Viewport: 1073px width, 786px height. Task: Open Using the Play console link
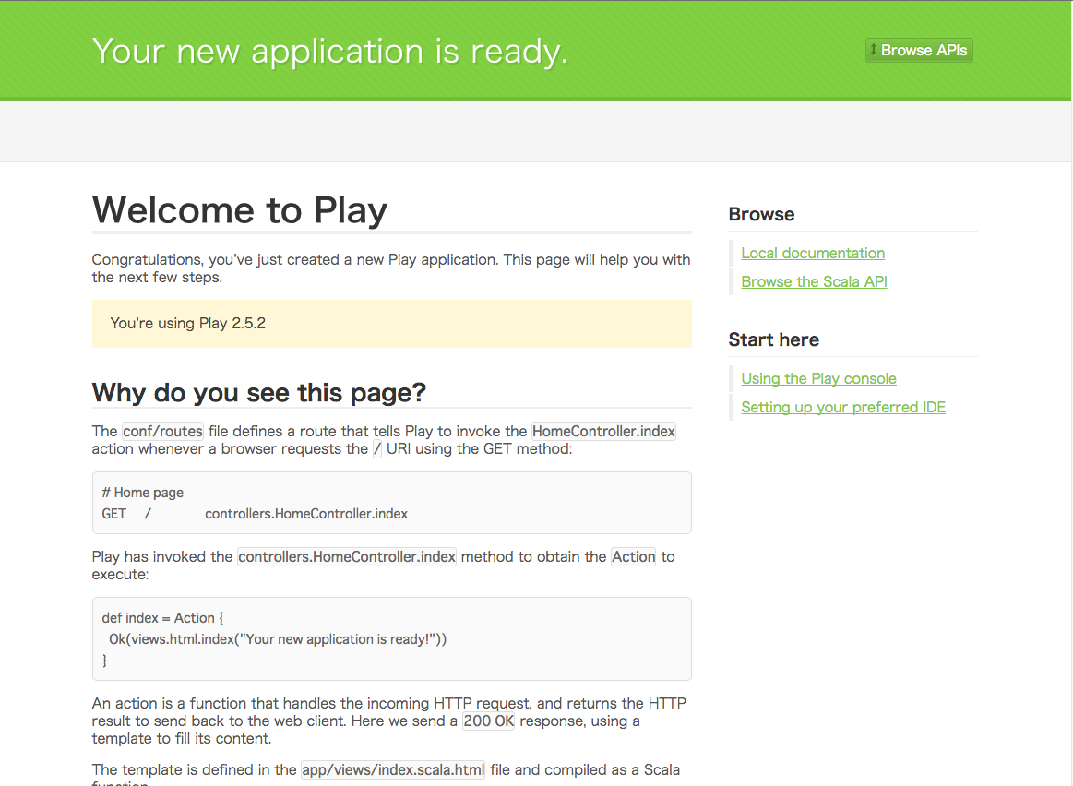click(818, 379)
